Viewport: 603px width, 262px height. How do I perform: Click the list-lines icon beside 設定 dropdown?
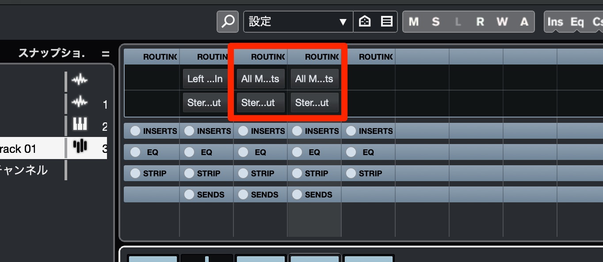[x=387, y=22]
